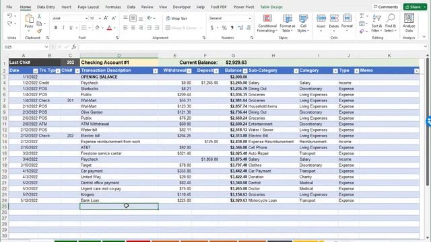Switch to the Page Layout tab
This screenshot has width=431, height=242.
coord(88,7)
